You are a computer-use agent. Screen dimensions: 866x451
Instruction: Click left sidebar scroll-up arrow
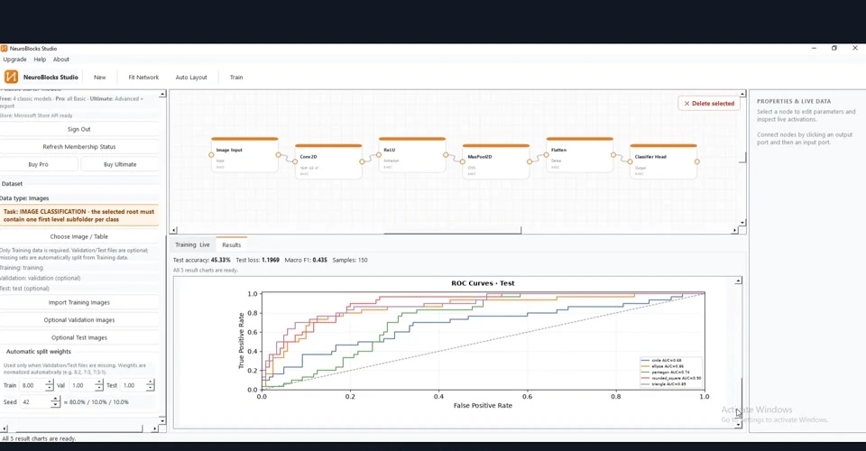[x=162, y=95]
